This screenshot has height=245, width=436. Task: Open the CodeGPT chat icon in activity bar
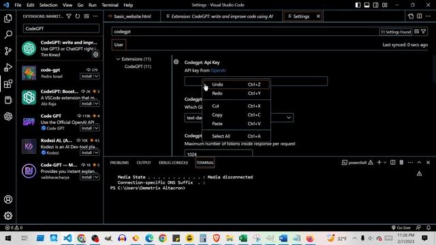coord(8,116)
